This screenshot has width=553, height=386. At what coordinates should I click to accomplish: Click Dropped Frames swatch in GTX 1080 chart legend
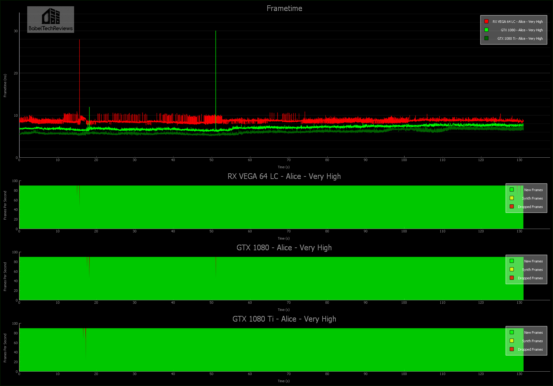coord(512,278)
